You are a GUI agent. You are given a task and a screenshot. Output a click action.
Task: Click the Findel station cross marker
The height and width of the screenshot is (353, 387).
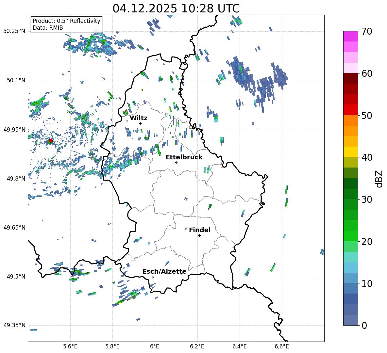coord(199,235)
